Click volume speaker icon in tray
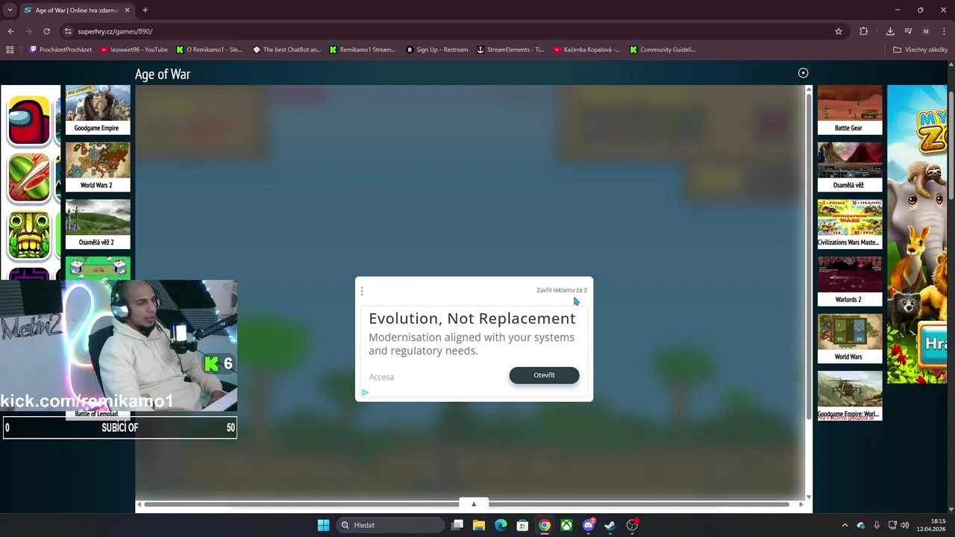 click(x=905, y=525)
